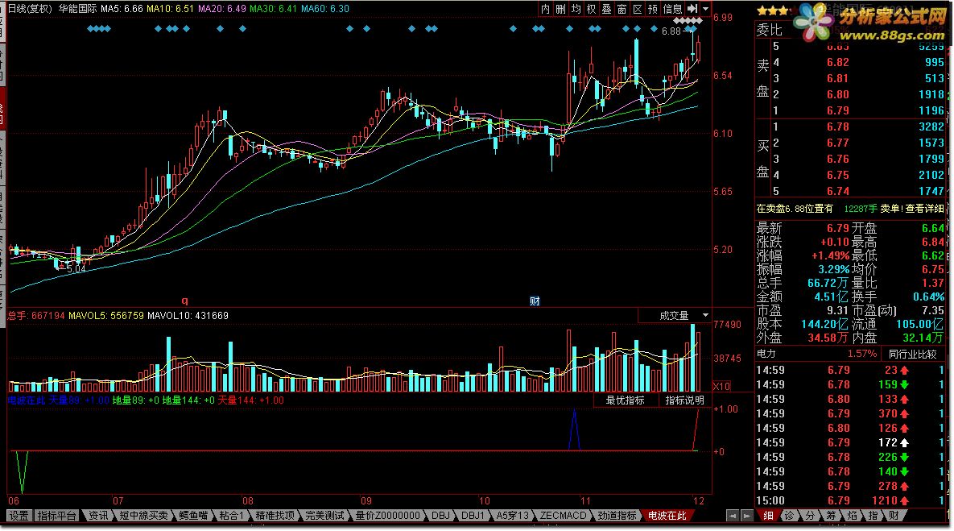Select the A5穿13 indicator tab
The image size is (954, 531).
(512, 516)
